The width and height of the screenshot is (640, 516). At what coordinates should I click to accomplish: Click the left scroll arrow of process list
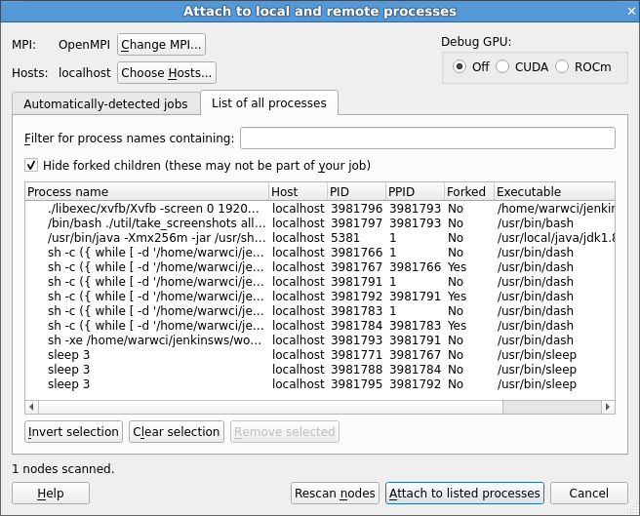(32, 407)
